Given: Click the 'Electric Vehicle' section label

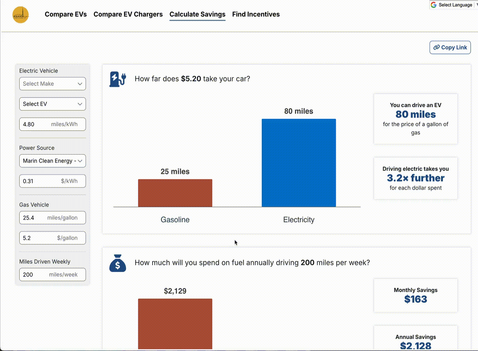Looking at the screenshot, I should click(x=38, y=71).
